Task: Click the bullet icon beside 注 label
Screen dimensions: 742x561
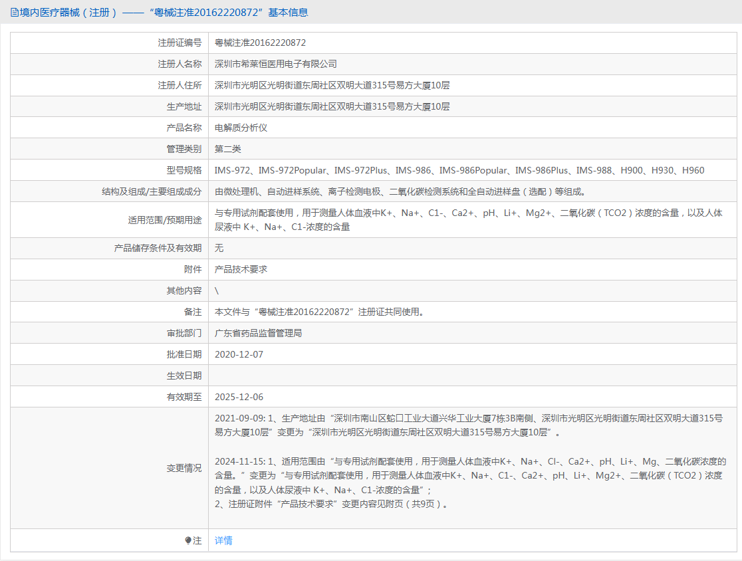Action: [x=188, y=540]
